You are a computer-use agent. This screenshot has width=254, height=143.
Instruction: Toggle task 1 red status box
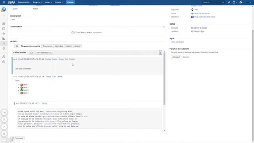(x=21, y=85)
